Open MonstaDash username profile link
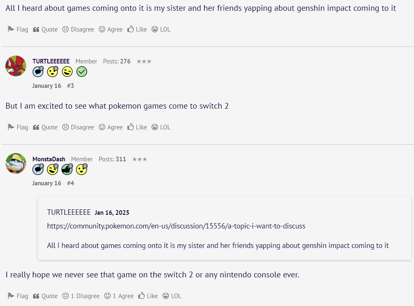The image size is (414, 306). pyautogui.click(x=49, y=159)
